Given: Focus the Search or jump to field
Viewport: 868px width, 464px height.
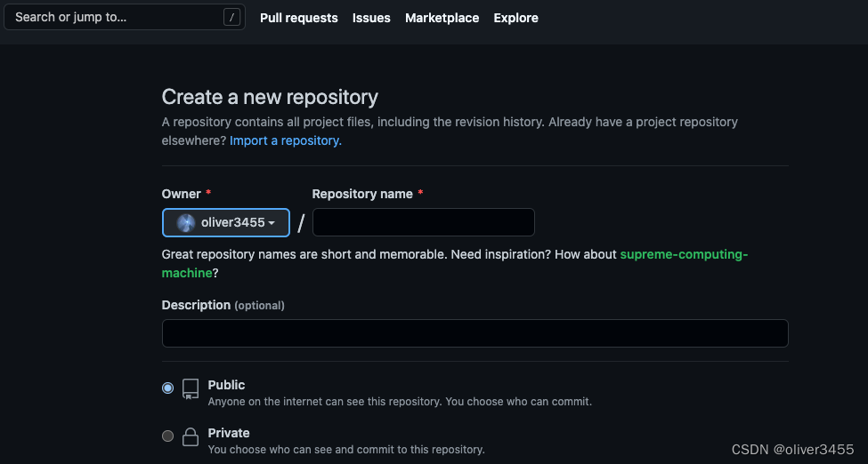Looking at the screenshot, I should point(116,18).
